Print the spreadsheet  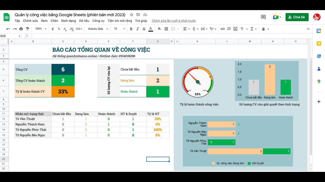click(21, 29)
